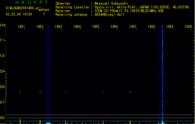Click the meteor echo between 1453 and 1454

(65, 91)
